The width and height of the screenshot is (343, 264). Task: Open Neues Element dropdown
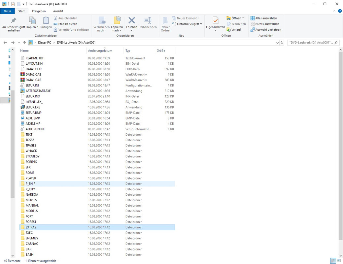(186, 18)
